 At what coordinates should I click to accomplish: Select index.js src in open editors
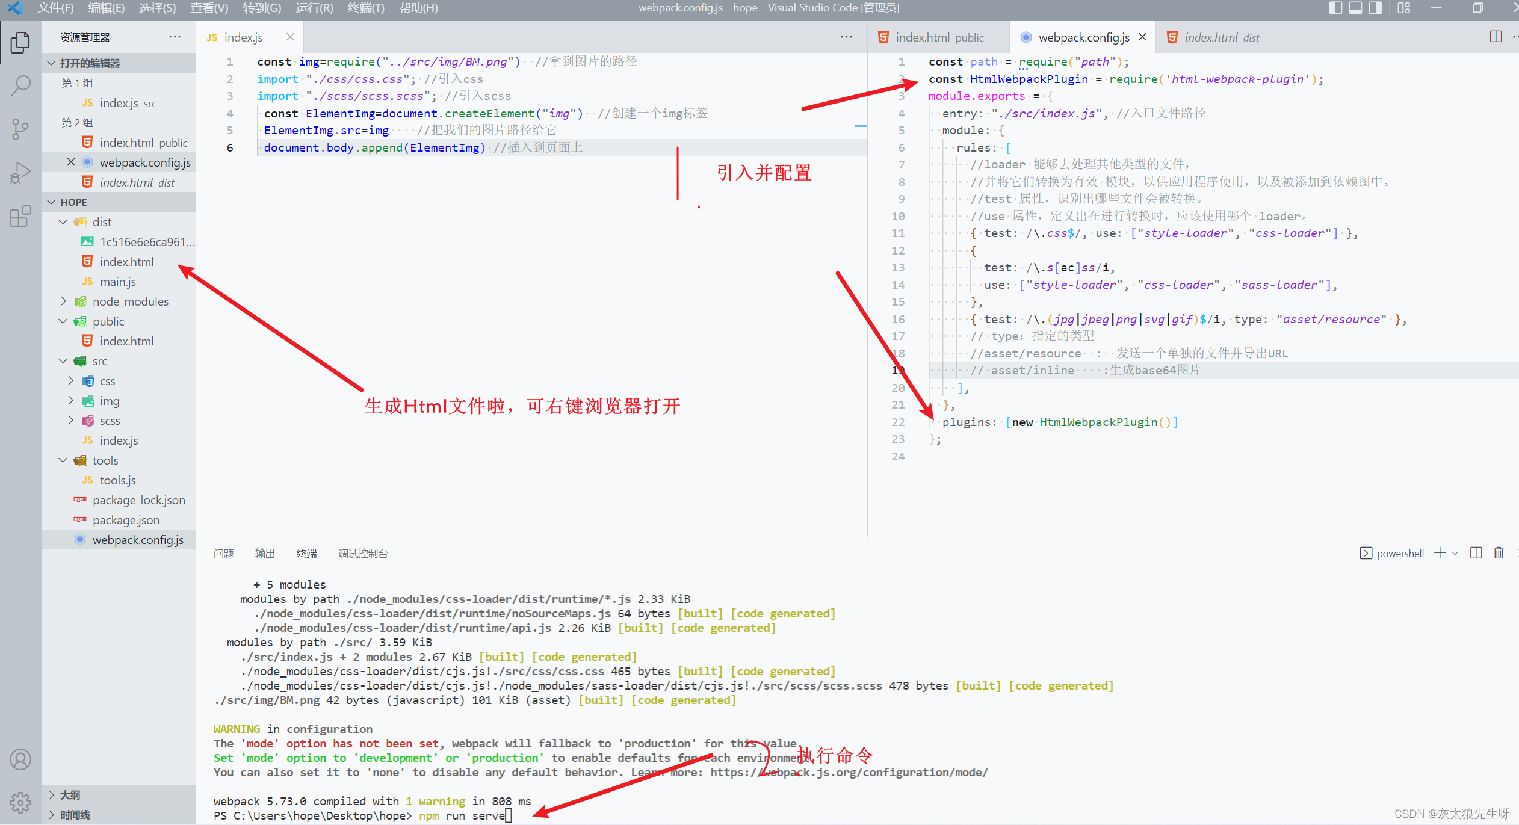click(119, 103)
